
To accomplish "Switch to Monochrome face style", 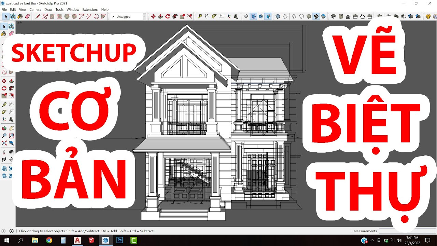I will (324, 16).
